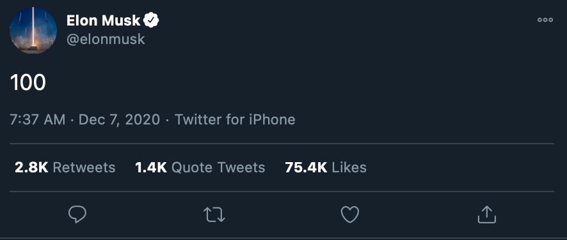Viewport: 567px width, 240px height.
Task: Visit the @elonmusk handle
Action: [106, 39]
